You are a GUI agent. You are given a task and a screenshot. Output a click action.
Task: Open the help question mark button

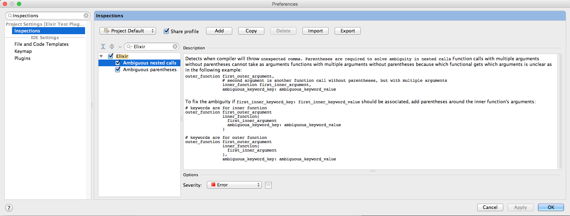tap(9, 208)
